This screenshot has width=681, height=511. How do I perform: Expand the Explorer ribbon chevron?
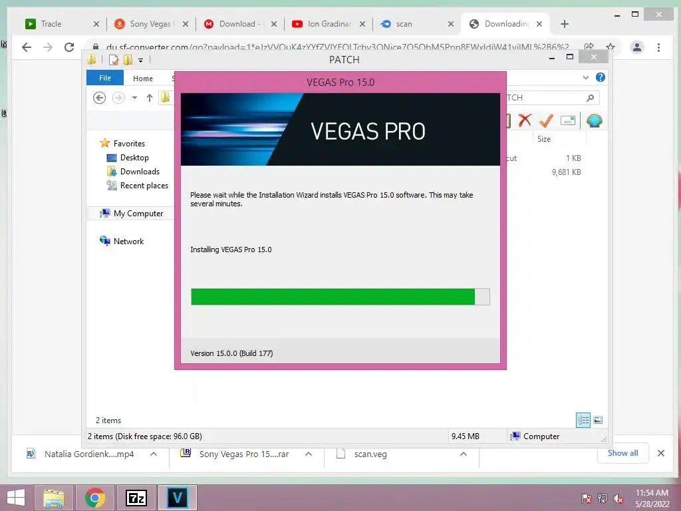coord(585,77)
